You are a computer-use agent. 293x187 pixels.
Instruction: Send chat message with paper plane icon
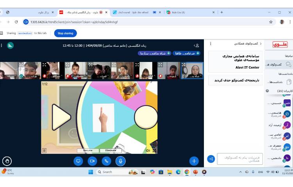coord(211,159)
